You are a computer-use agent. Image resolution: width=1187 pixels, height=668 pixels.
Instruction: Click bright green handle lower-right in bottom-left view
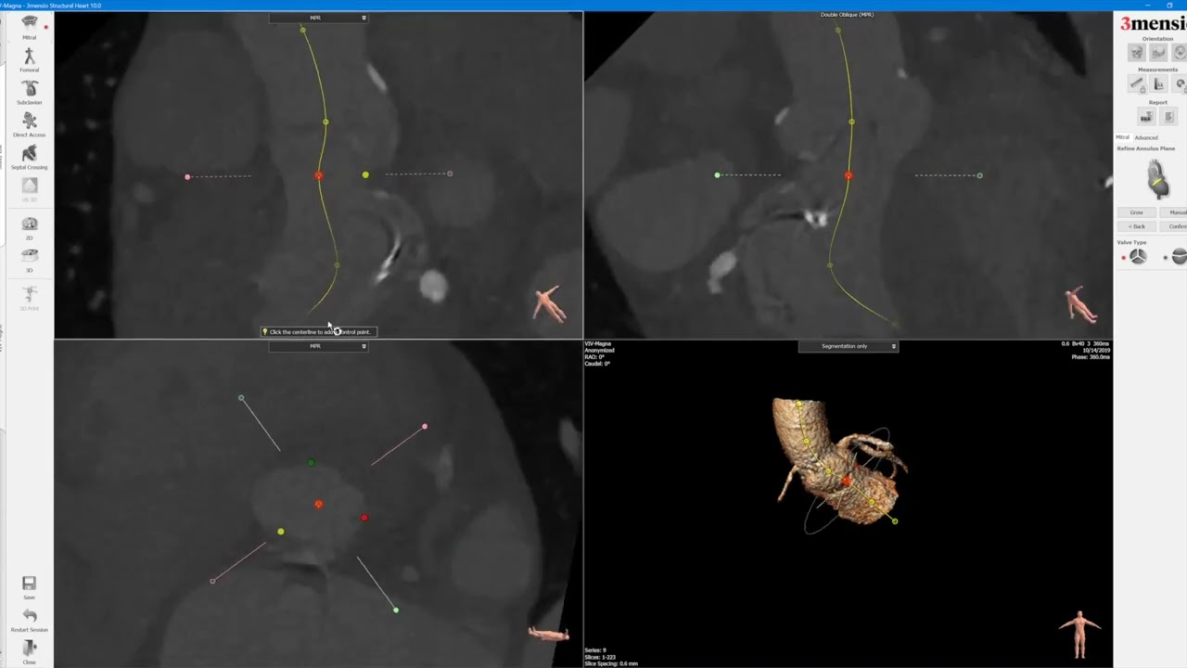pyautogui.click(x=396, y=610)
